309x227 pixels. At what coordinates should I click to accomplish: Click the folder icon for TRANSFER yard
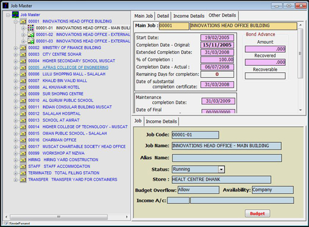[x=23, y=180]
